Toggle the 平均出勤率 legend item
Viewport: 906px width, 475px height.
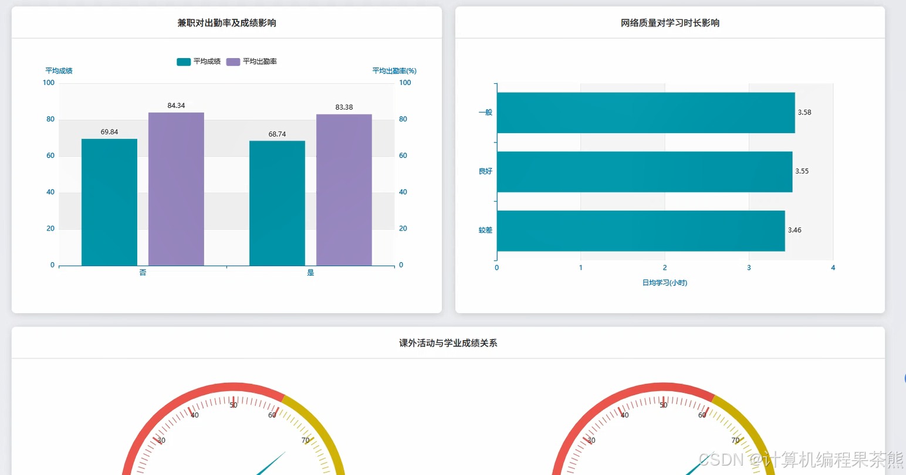[x=252, y=62]
